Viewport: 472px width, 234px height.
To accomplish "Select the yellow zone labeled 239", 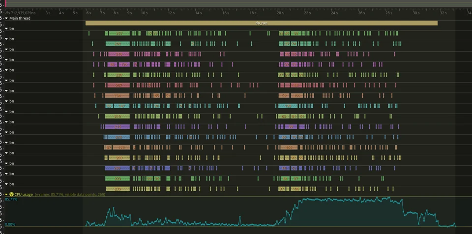I will [x=118, y=189].
